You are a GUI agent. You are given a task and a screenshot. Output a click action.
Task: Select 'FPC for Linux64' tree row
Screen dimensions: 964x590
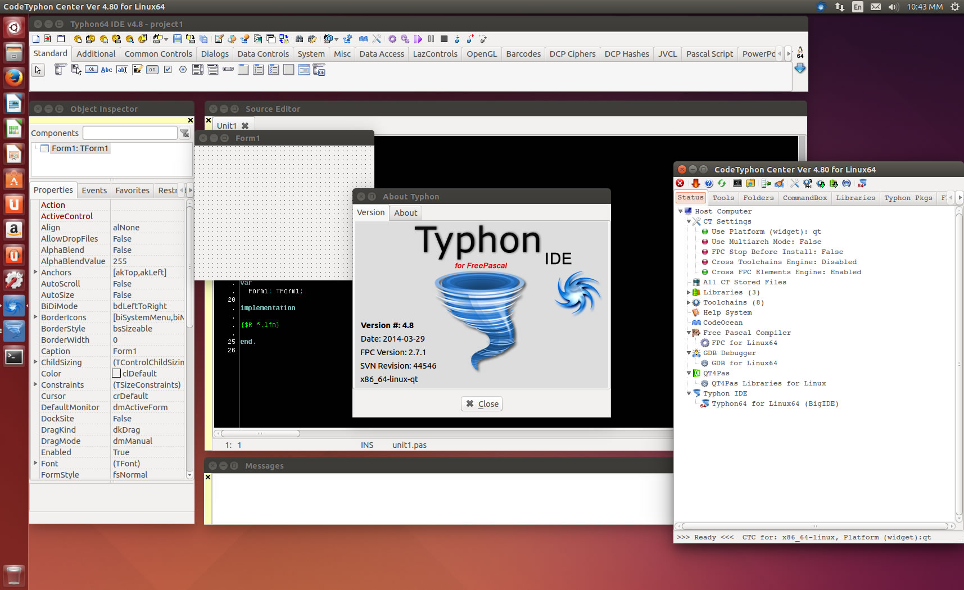pos(744,343)
